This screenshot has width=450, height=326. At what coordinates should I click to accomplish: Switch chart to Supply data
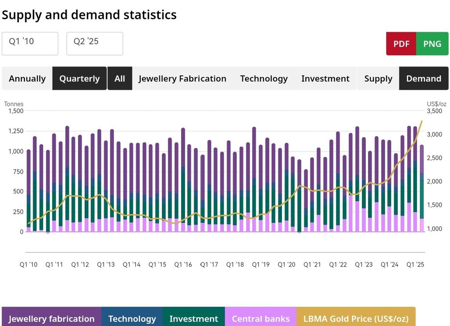pos(378,78)
